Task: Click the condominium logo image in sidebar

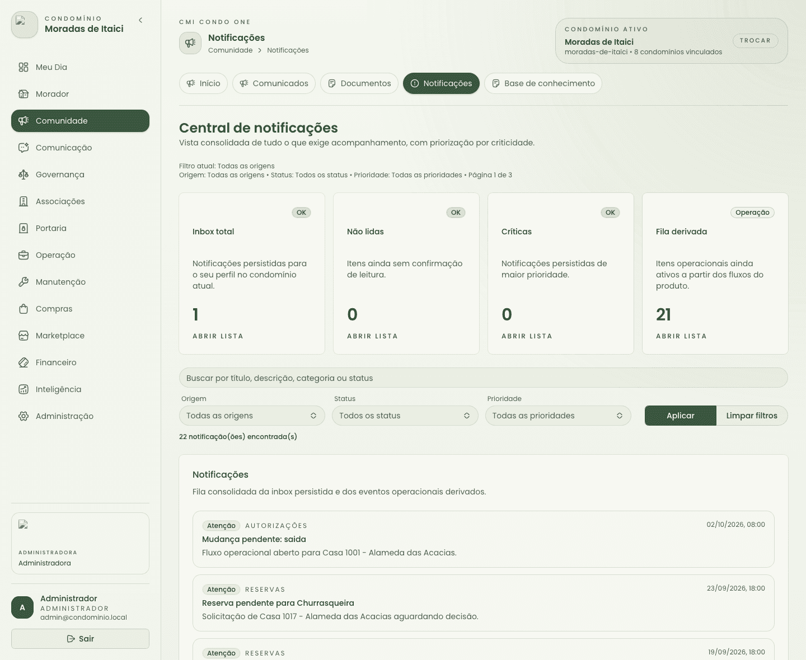Action: coord(25,25)
